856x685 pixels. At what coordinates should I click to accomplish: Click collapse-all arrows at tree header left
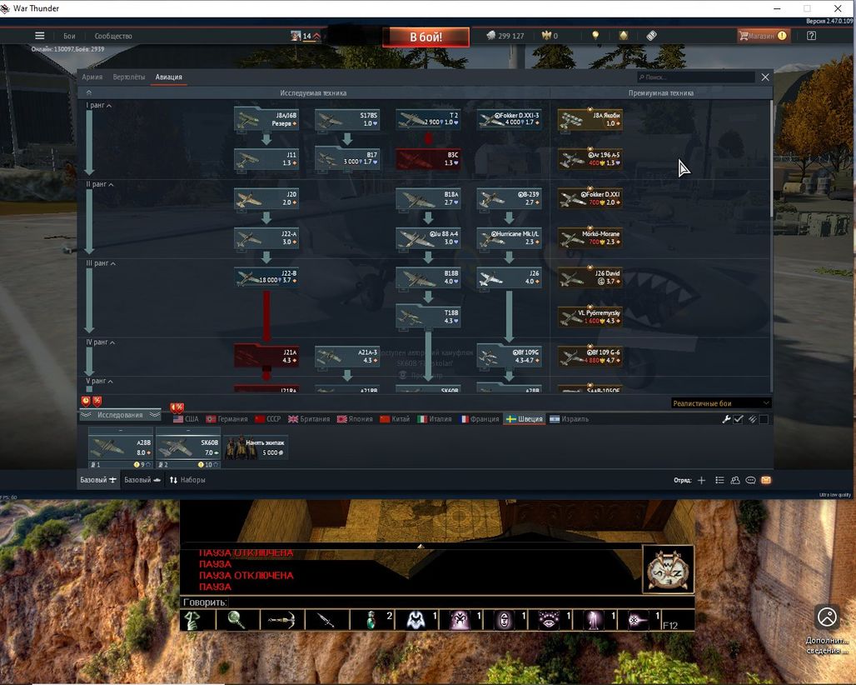[89, 92]
